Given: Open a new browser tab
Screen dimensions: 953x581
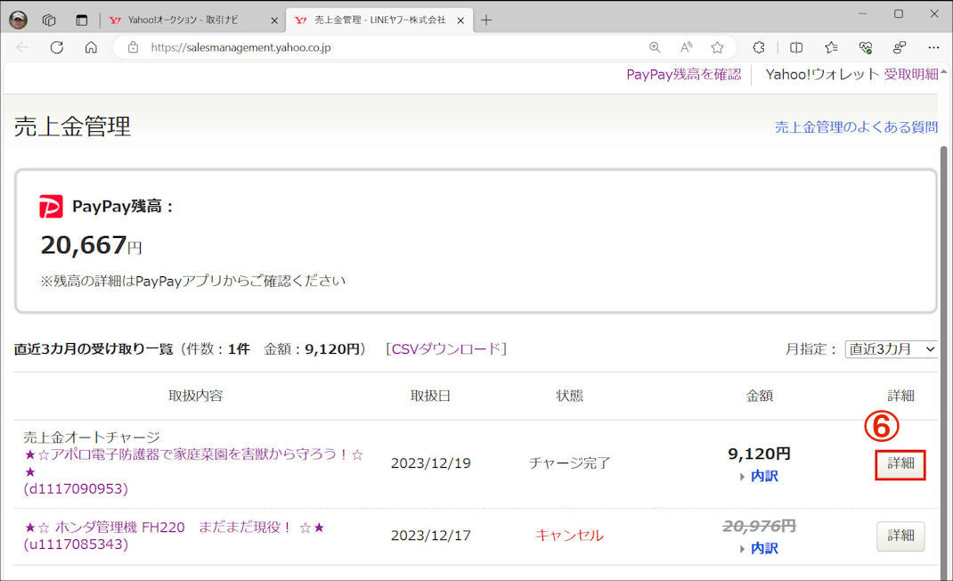Looking at the screenshot, I should (486, 20).
